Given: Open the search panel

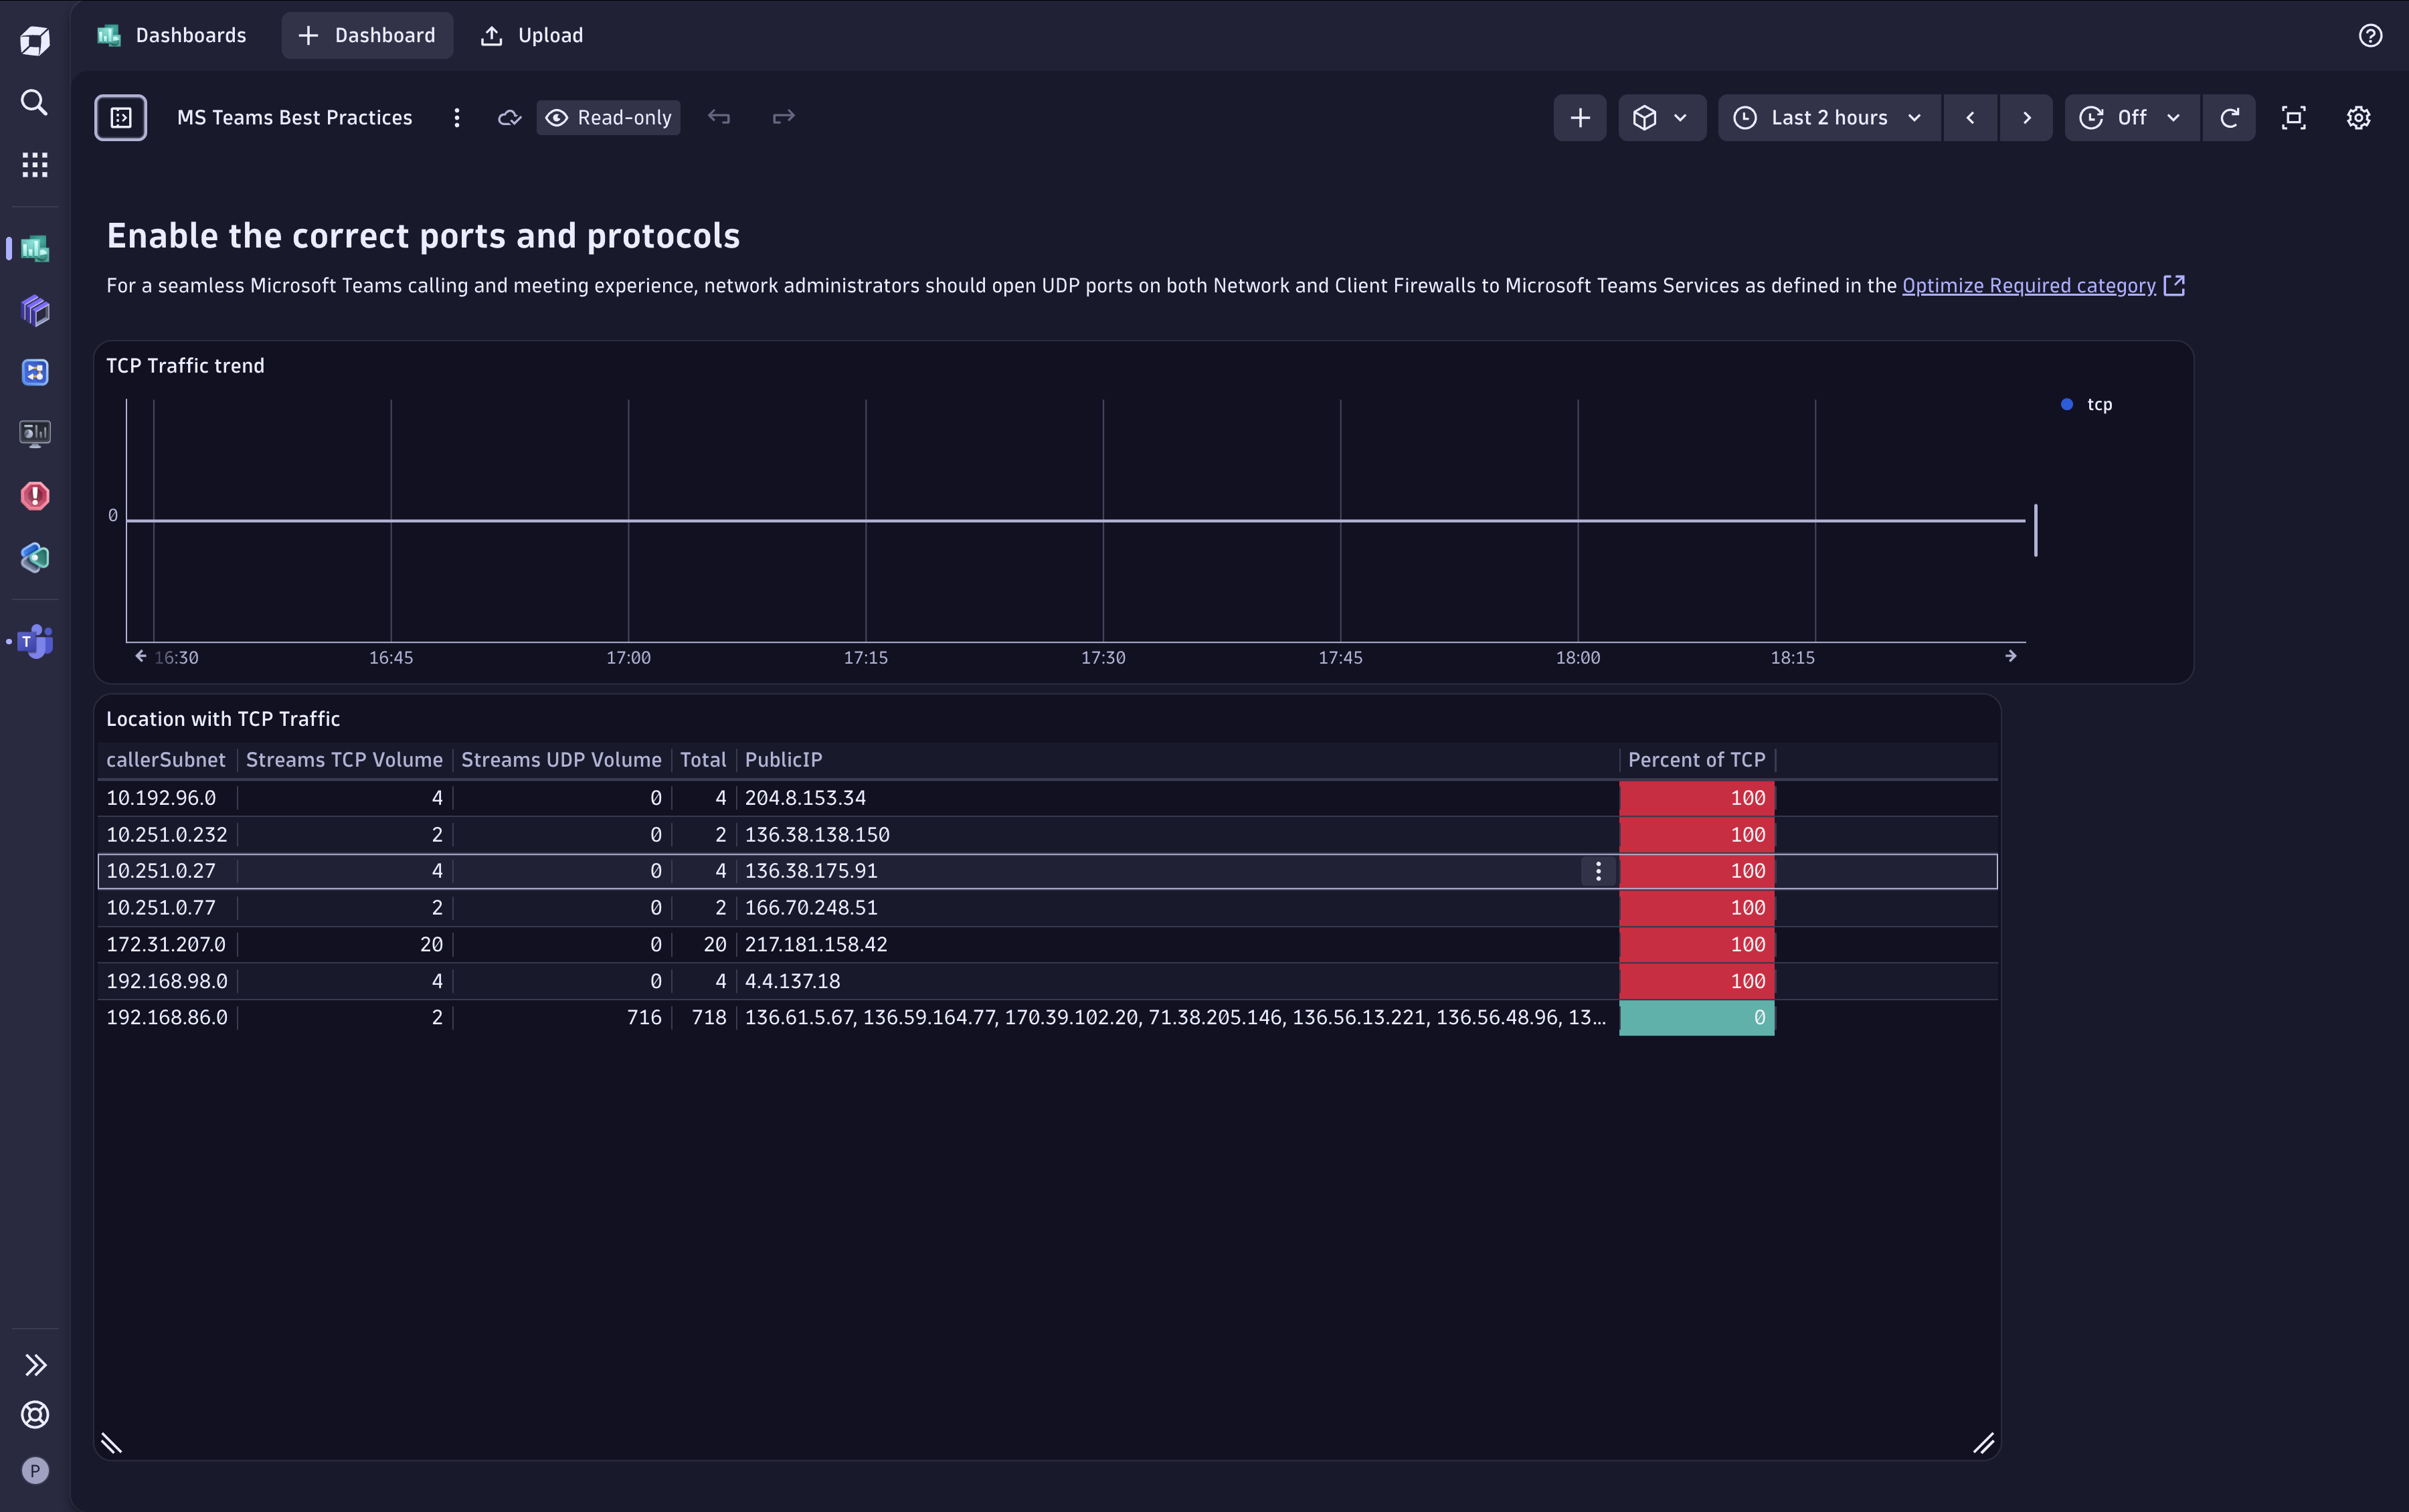Looking at the screenshot, I should pos(35,103).
